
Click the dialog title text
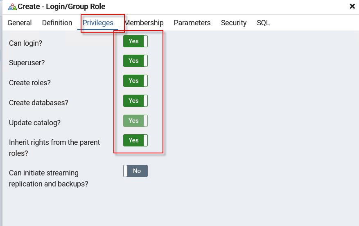pos(61,7)
